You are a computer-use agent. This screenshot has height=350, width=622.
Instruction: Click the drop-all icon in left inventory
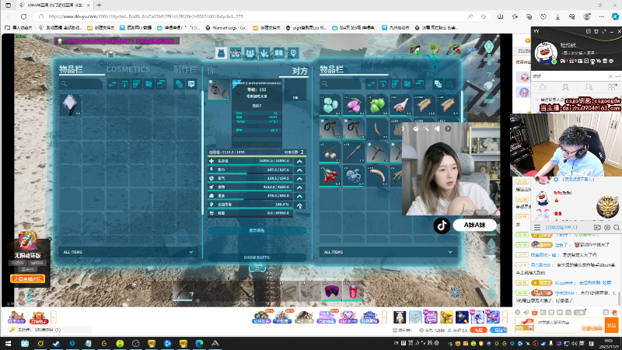(124, 84)
